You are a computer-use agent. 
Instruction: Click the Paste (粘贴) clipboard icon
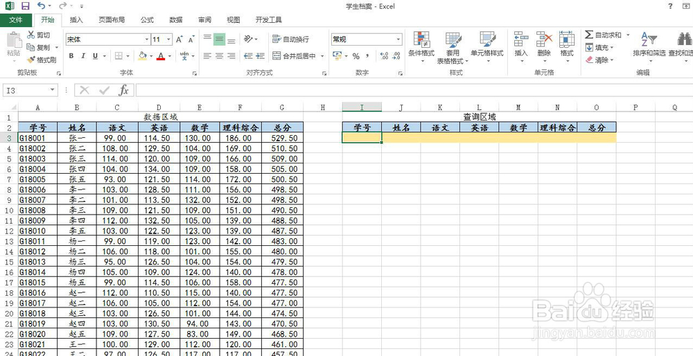pyautogui.click(x=14, y=40)
